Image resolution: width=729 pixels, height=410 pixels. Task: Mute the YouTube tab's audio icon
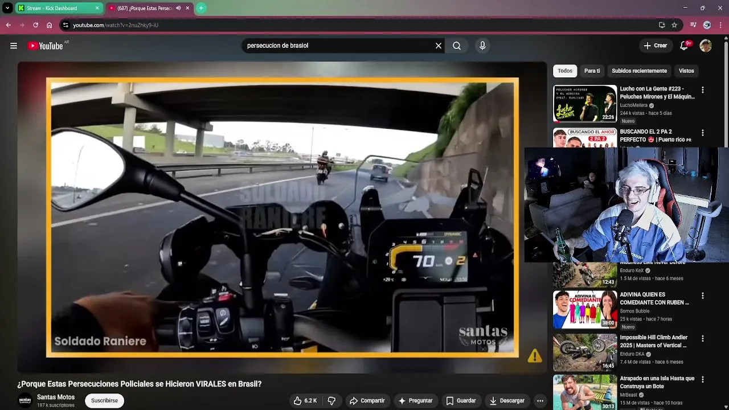coord(178,8)
